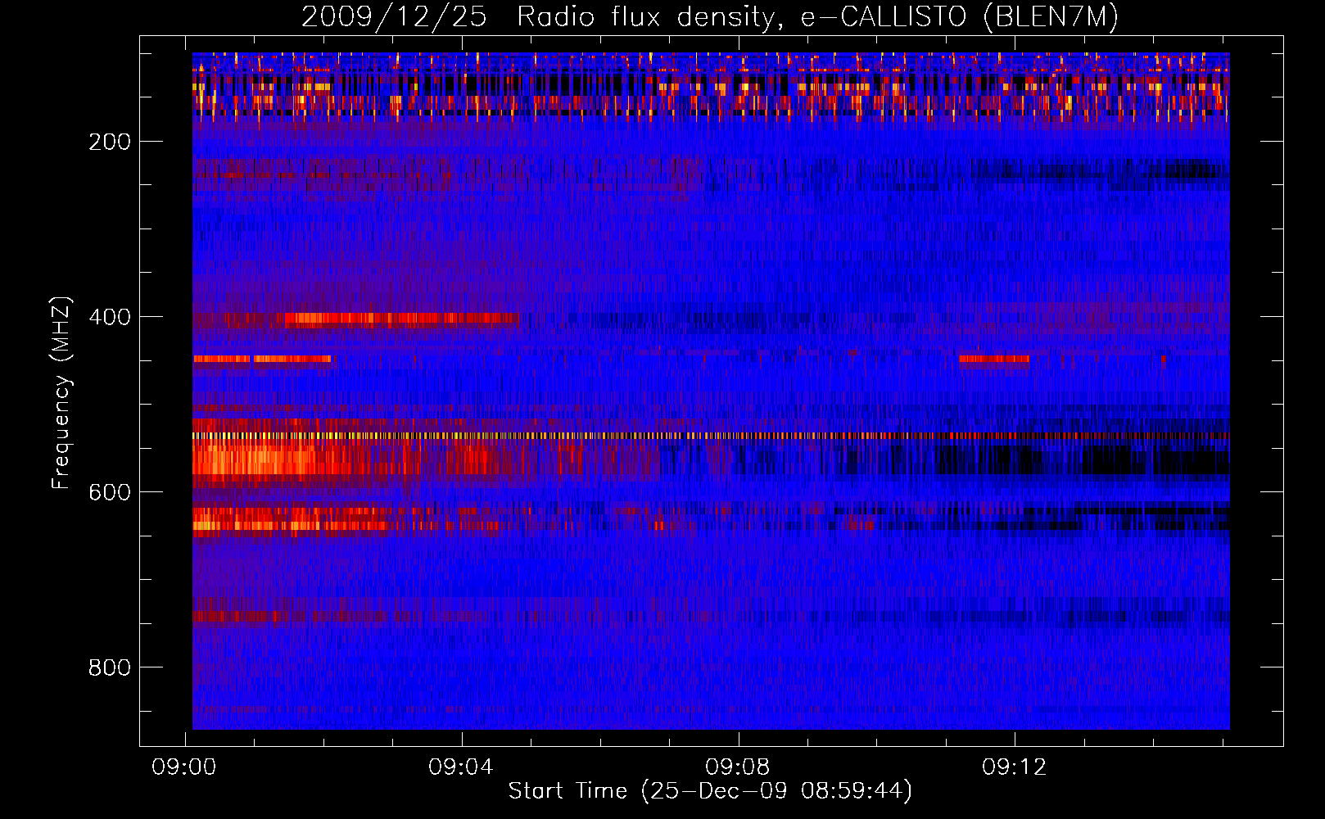Click the date '2009/12/25' in the title
This screenshot has width=1325, height=819.
(x=394, y=17)
